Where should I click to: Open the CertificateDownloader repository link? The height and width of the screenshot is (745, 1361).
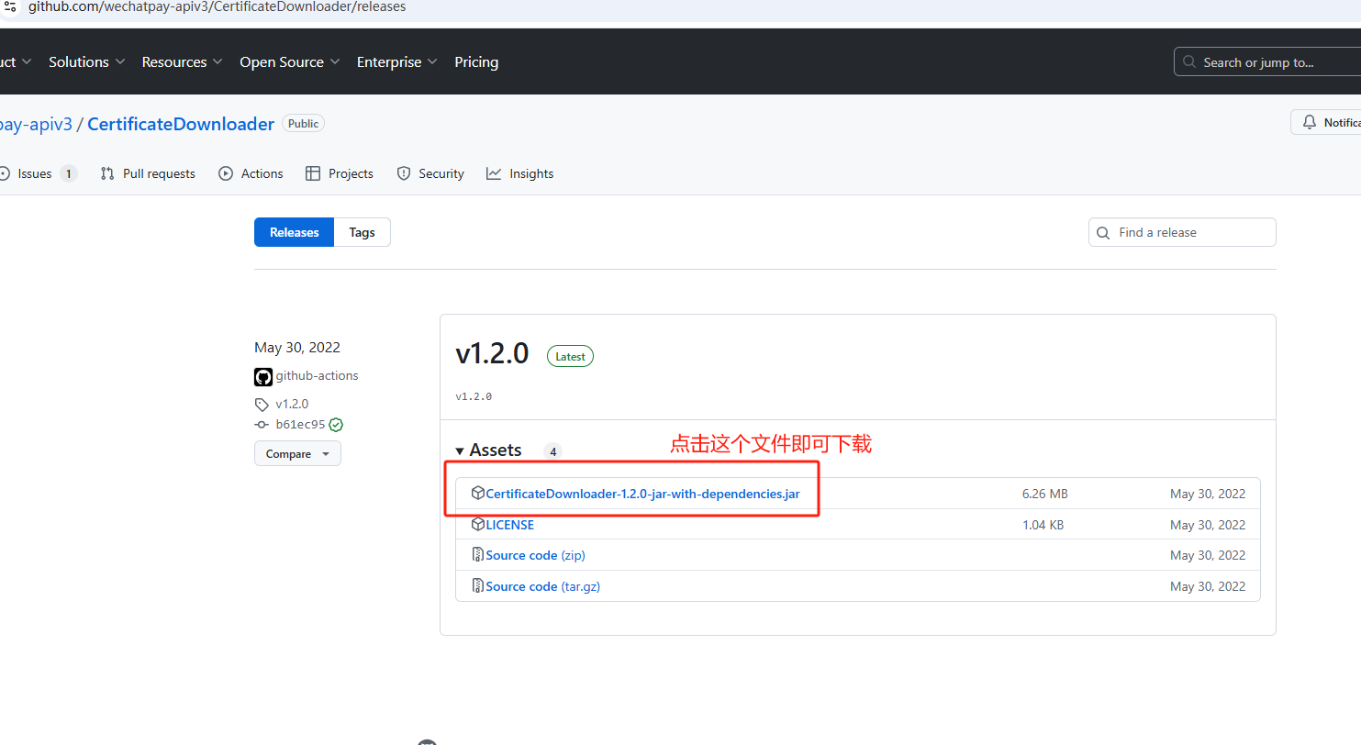pos(181,124)
